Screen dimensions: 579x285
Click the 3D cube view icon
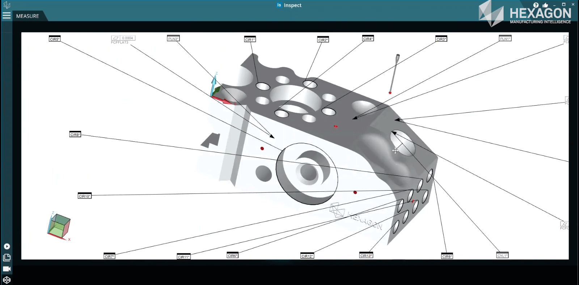click(7, 280)
